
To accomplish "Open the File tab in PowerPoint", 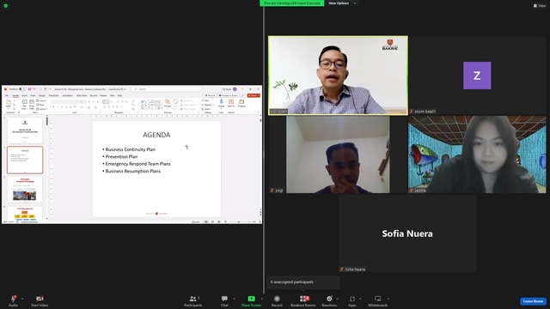I will (x=7, y=95).
